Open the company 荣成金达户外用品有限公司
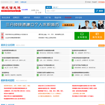 [x=45, y=65]
